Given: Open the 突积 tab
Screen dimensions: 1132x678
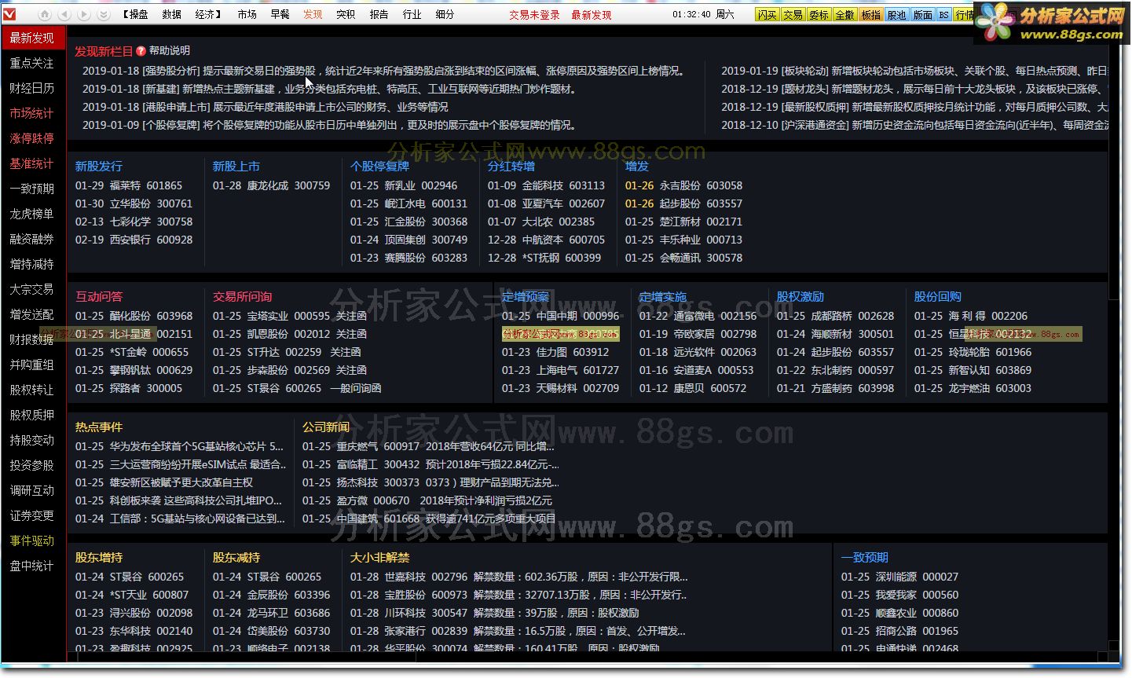Looking at the screenshot, I should tap(346, 14).
